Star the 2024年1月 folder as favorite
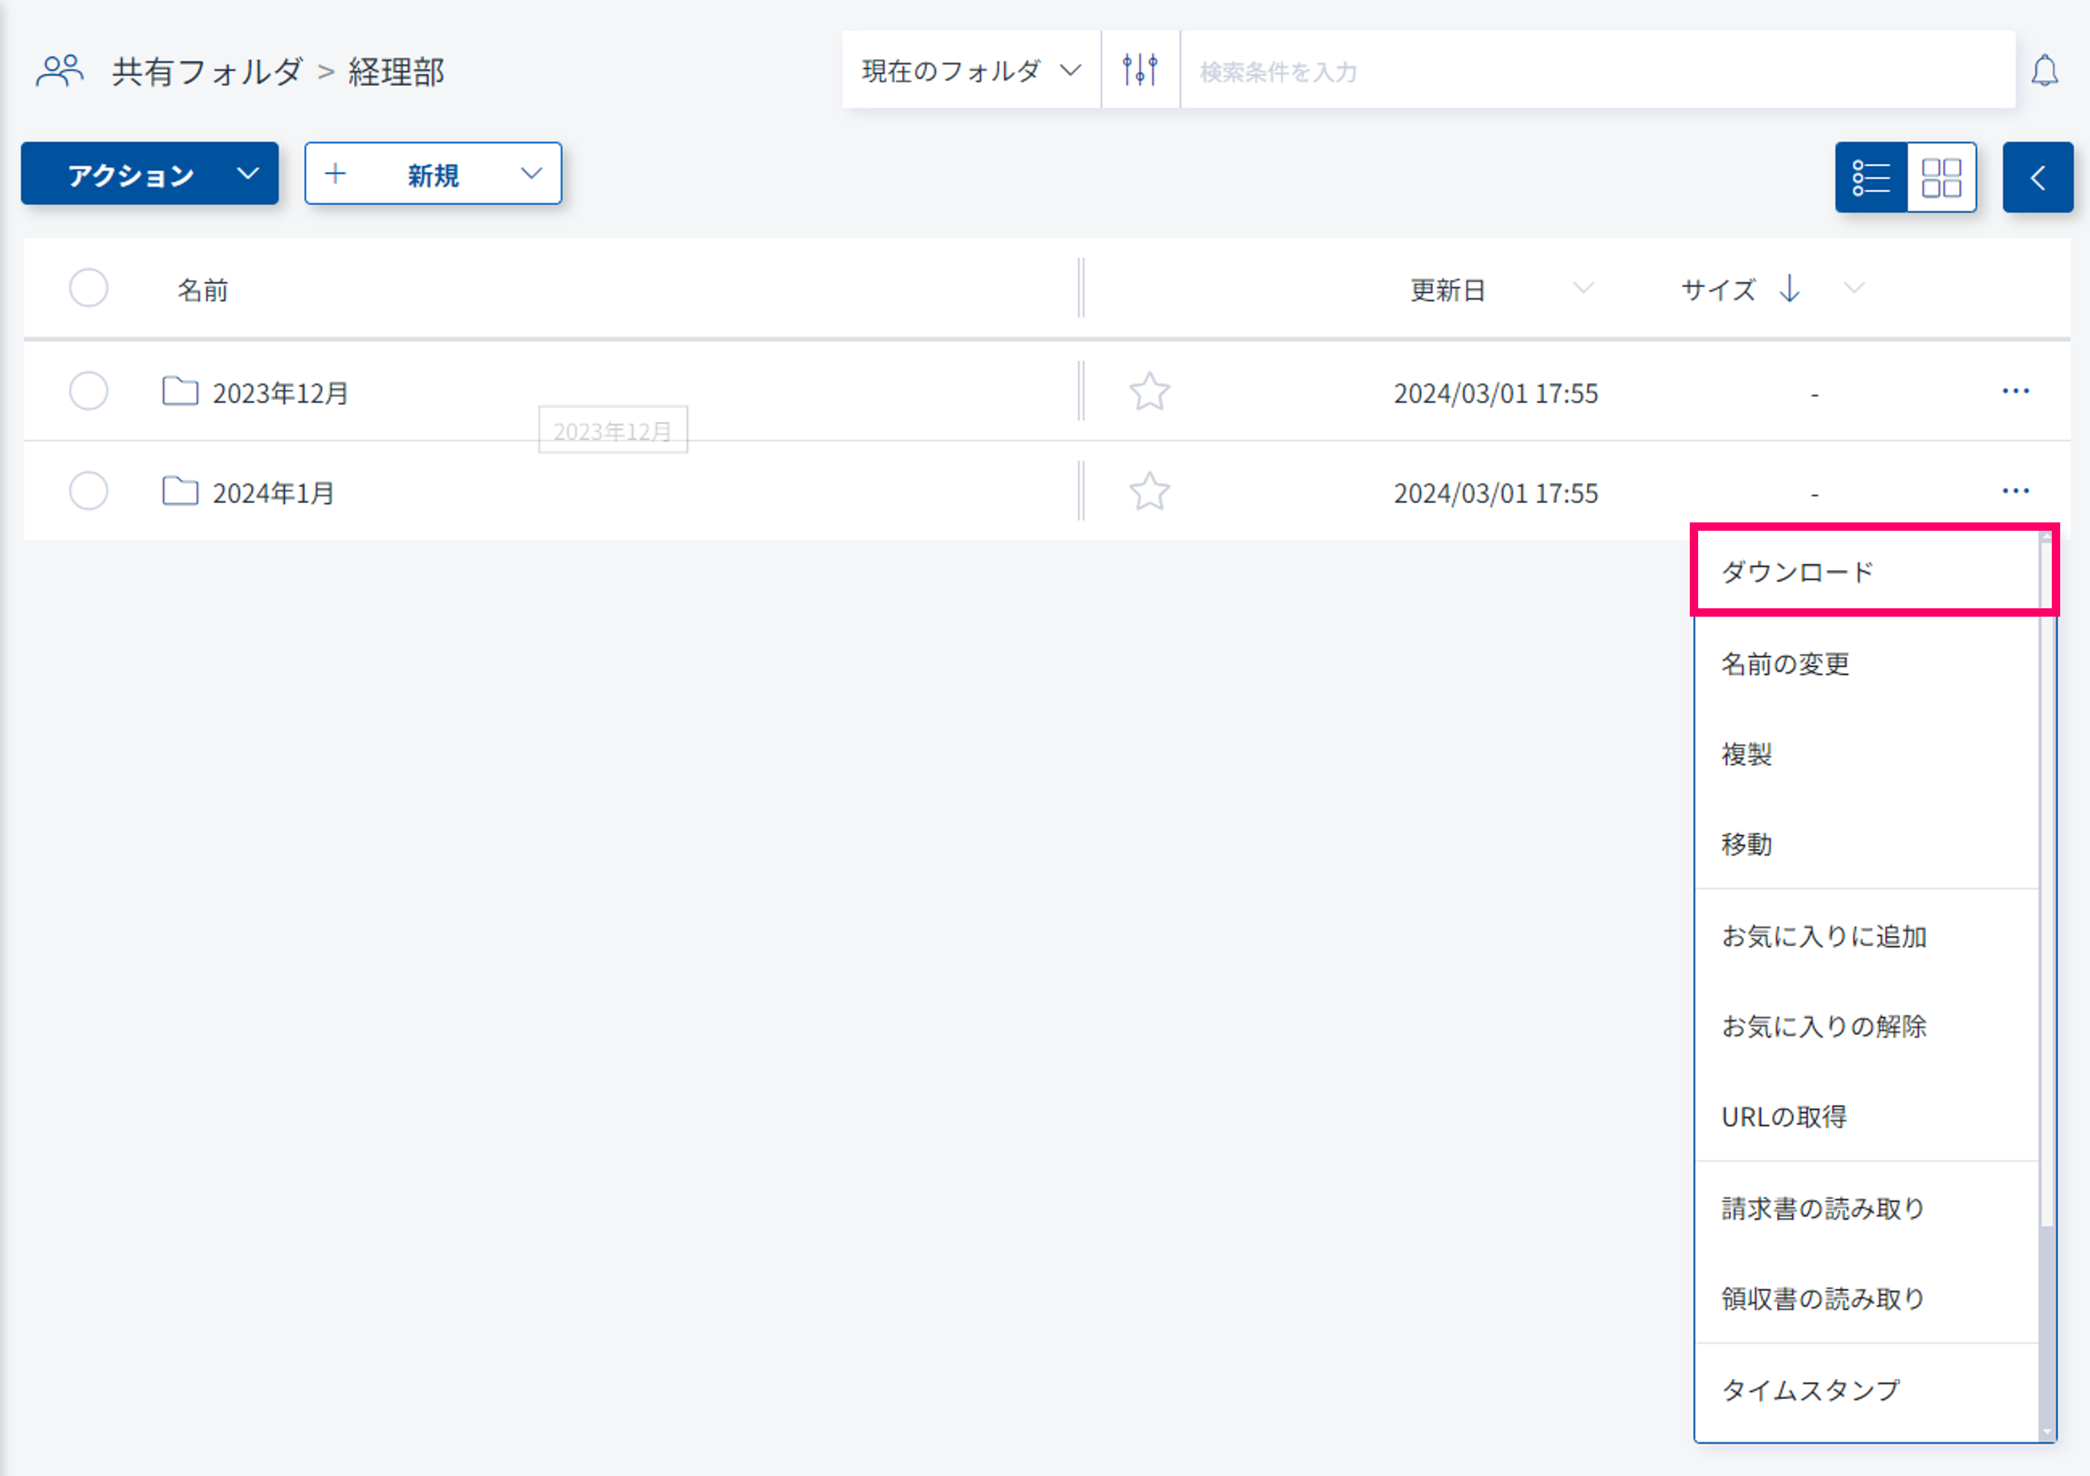This screenshot has height=1476, width=2090. click(1149, 493)
